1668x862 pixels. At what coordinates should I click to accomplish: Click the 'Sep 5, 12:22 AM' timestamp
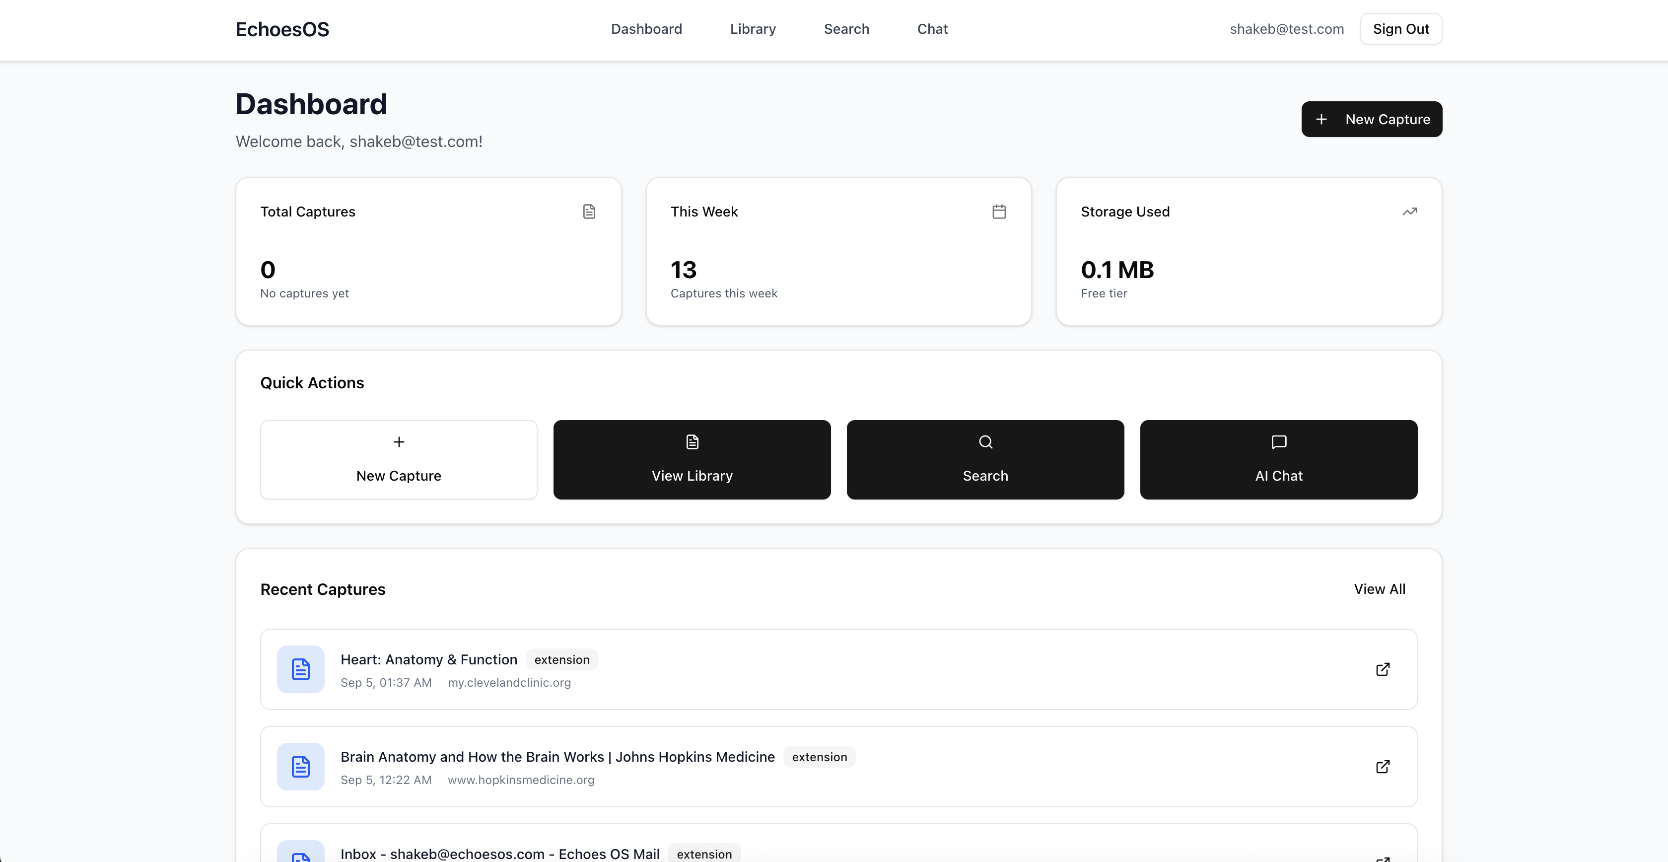[x=386, y=781]
